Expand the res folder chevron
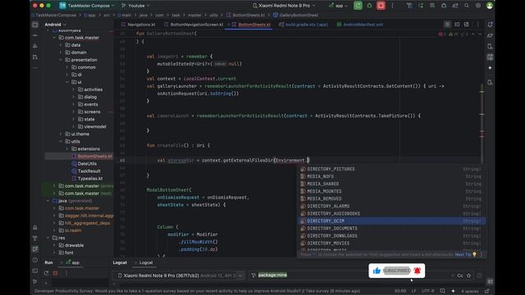 [48, 238]
